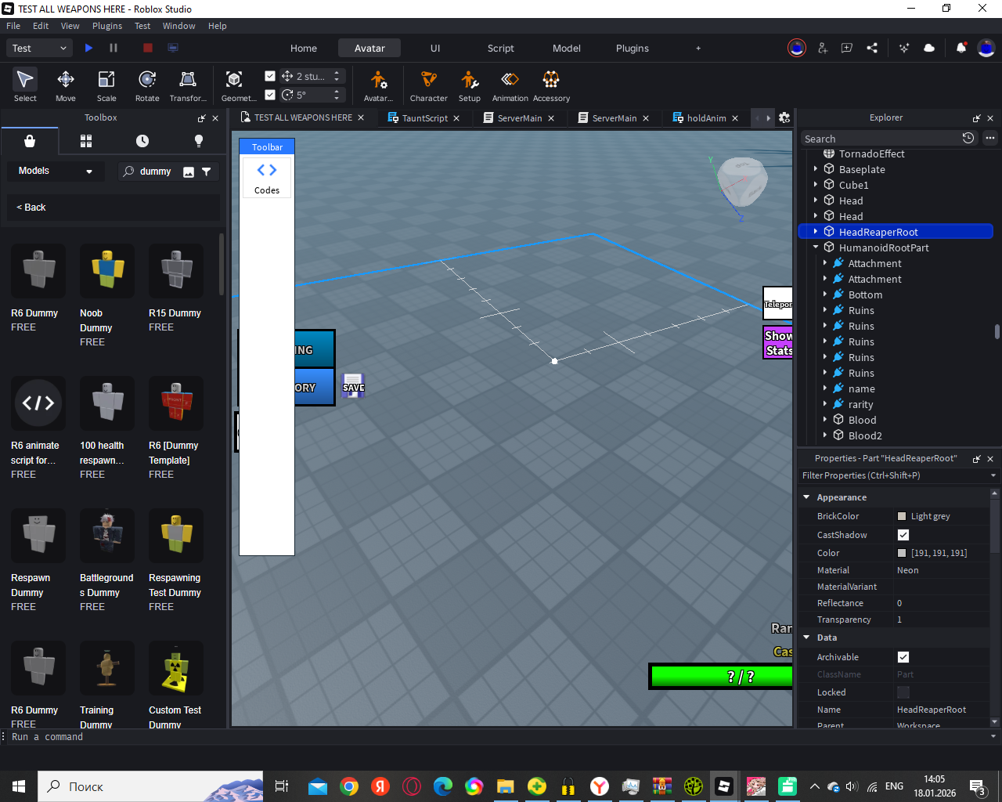Open Explorer more options menu

(990, 138)
